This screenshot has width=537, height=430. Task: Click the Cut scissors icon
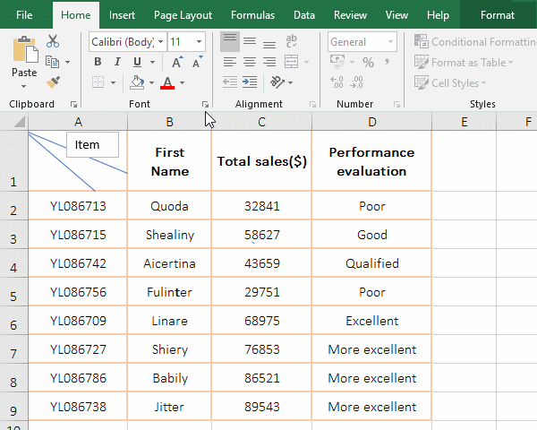pos(53,41)
